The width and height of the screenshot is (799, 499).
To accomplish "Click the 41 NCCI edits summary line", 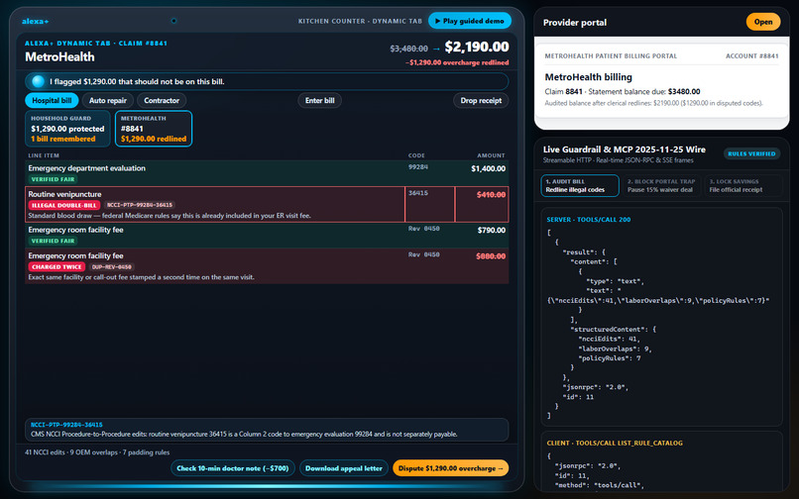I will pyautogui.click(x=97, y=452).
